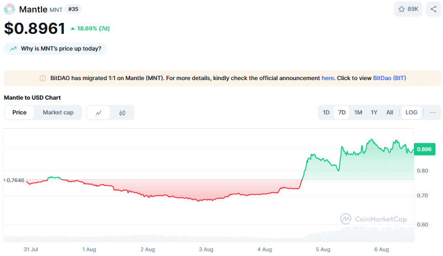Set chart range to 1D
This screenshot has height=256, width=443.
click(326, 113)
